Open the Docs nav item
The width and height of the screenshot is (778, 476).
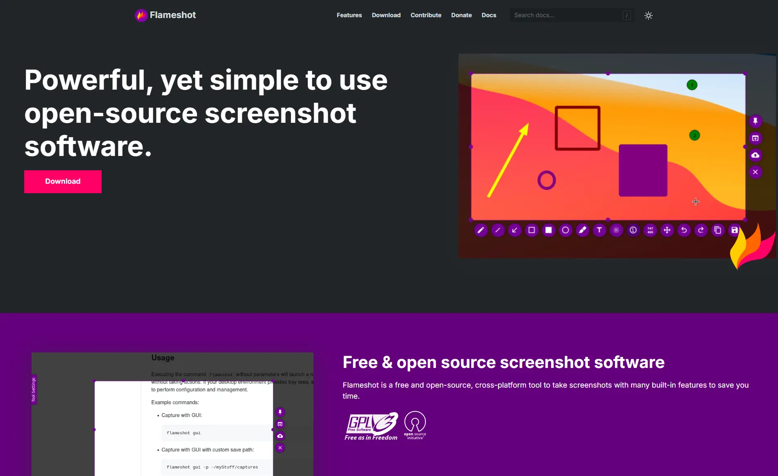coord(489,15)
